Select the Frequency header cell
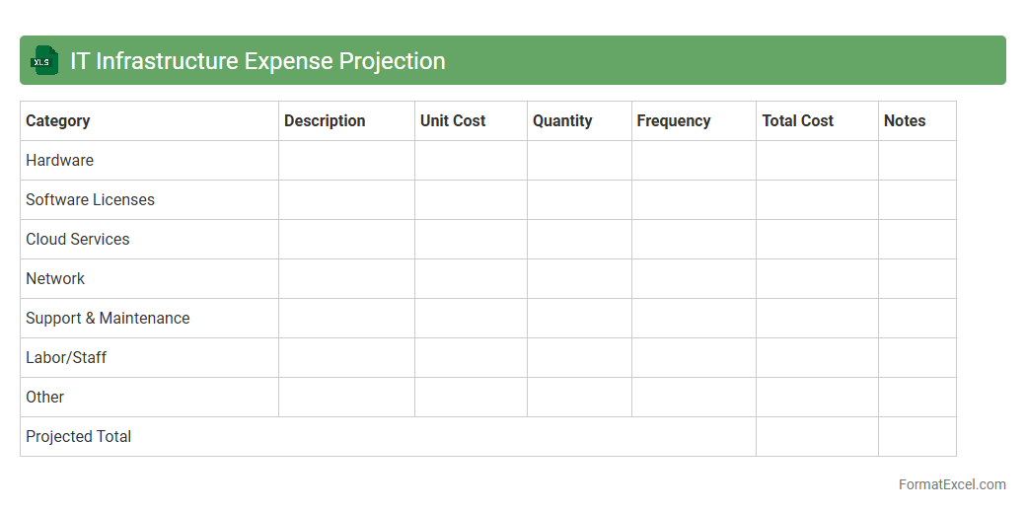The height and width of the screenshot is (513, 1026). (674, 121)
